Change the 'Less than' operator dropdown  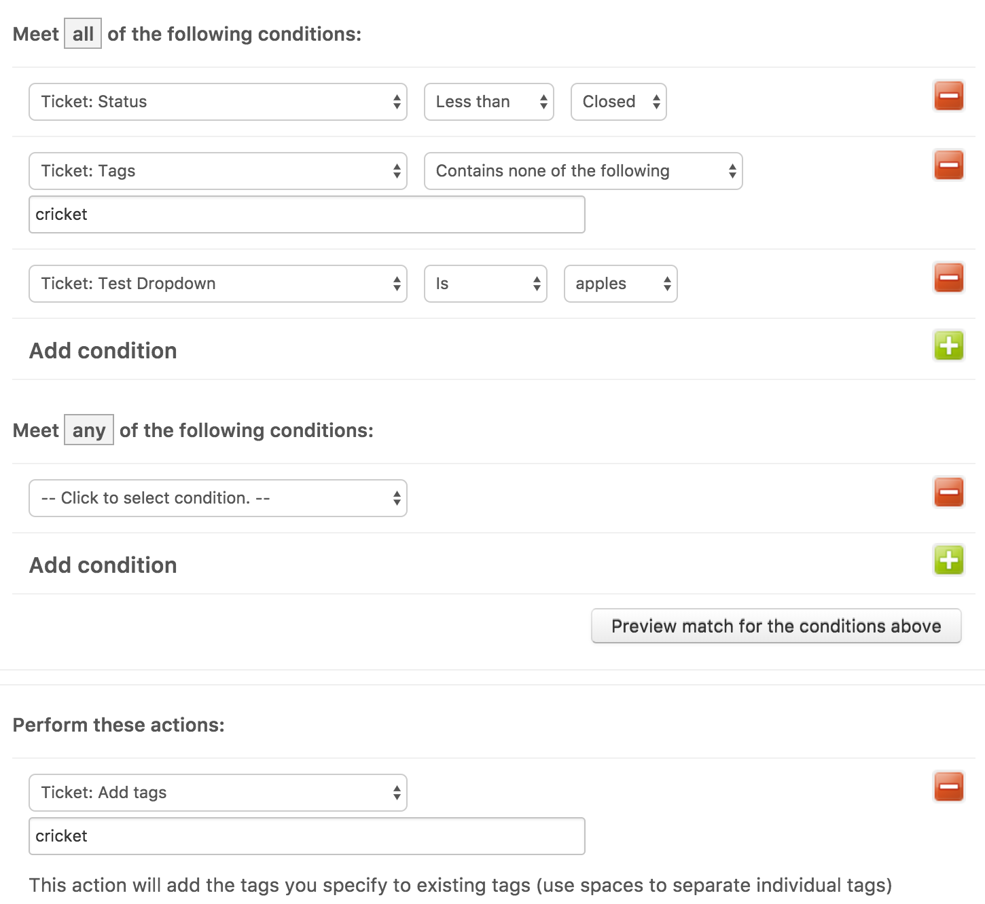click(x=488, y=102)
